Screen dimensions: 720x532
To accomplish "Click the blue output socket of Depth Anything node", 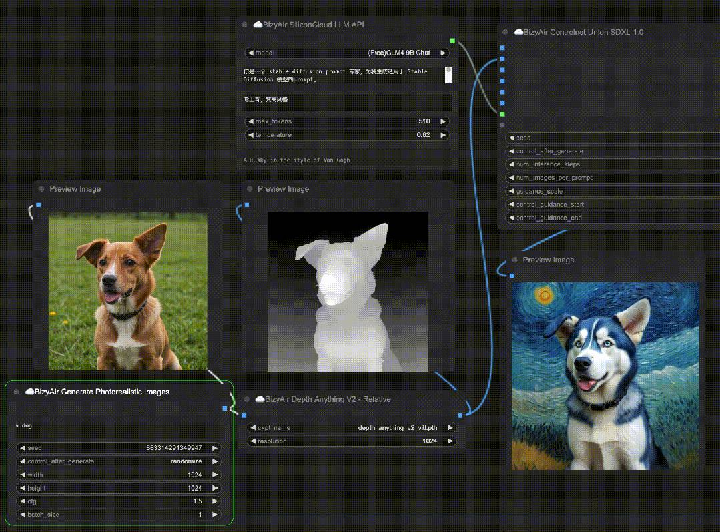I will (x=460, y=415).
